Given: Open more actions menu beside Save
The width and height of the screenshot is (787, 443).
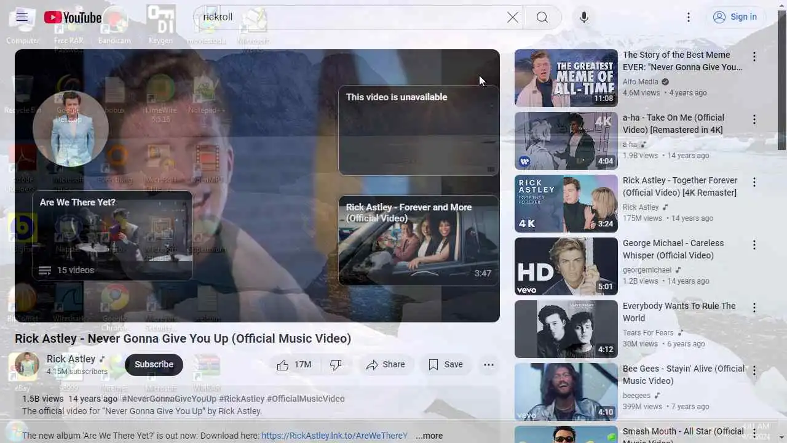Looking at the screenshot, I should pyautogui.click(x=489, y=365).
